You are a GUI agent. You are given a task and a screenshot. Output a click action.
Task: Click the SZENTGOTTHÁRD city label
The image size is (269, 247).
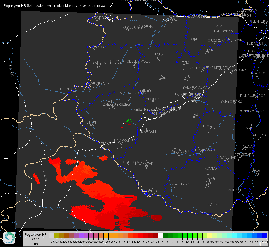point(75,89)
